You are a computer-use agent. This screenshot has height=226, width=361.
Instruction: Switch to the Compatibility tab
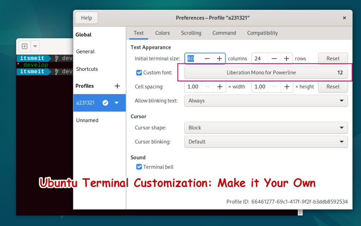point(262,33)
